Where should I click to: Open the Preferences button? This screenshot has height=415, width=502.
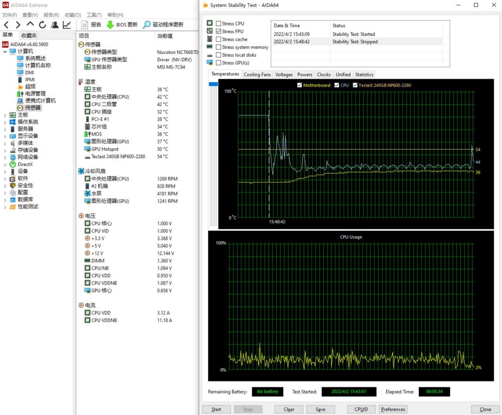[393, 409]
